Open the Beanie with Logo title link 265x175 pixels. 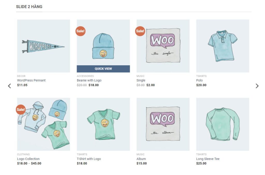(89, 80)
